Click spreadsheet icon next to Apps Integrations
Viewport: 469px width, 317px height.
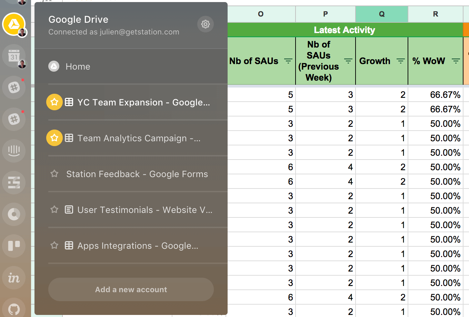69,245
